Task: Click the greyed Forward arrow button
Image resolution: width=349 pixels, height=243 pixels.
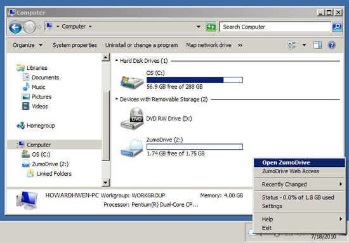Action: tap(30, 27)
